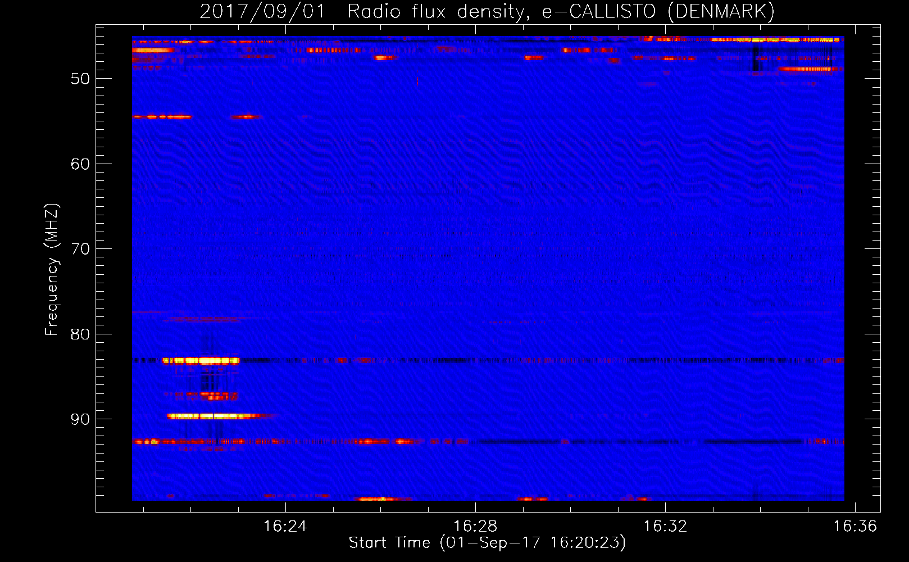This screenshot has height=562, width=909.
Task: Click the 16:28 time tick label
Action: click(x=475, y=526)
